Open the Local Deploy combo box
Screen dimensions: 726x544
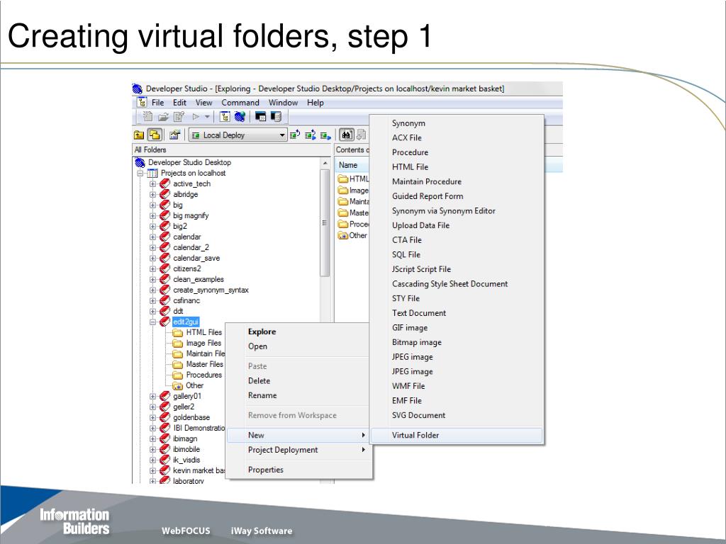click(x=238, y=135)
